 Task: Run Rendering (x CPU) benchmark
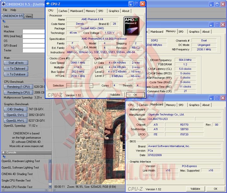pyautogui.click(x=18, y=92)
